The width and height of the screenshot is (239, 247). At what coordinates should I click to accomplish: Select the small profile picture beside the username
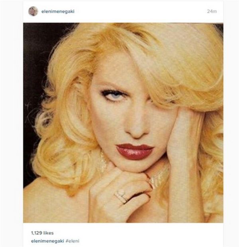[33, 12]
